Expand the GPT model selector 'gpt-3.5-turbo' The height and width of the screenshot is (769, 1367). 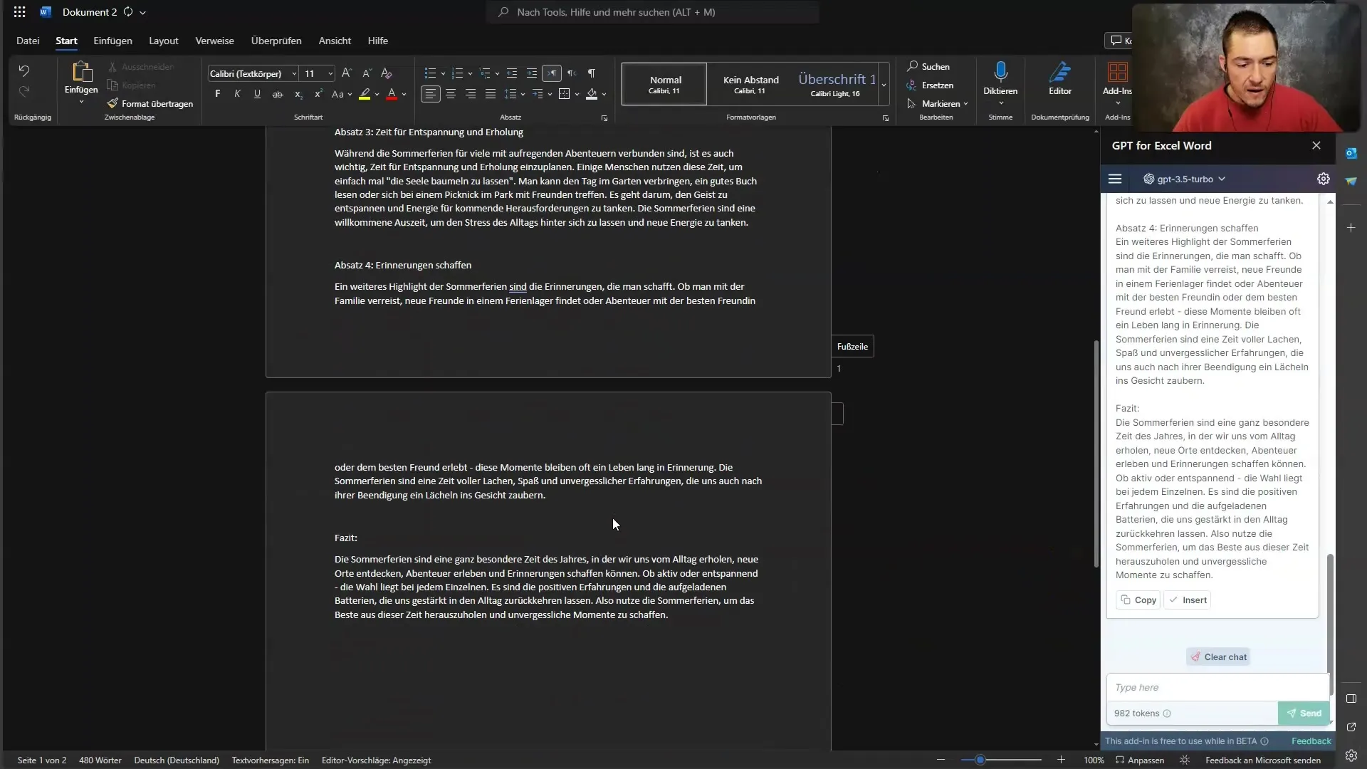pyautogui.click(x=1185, y=179)
